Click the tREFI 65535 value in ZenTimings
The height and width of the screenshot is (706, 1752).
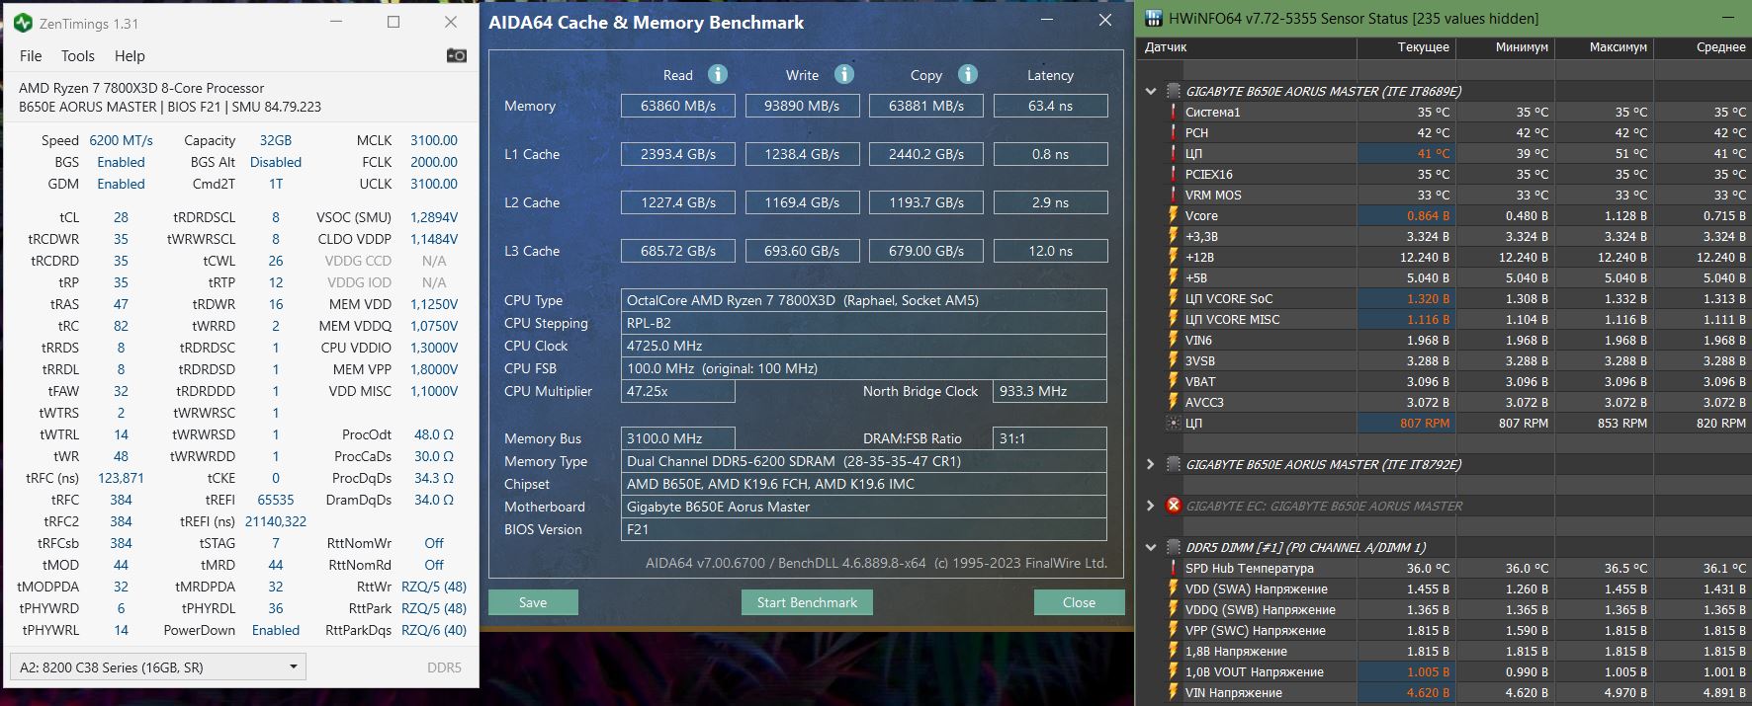tap(276, 500)
